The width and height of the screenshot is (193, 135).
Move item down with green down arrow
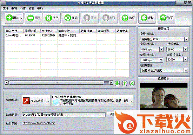point(117,83)
